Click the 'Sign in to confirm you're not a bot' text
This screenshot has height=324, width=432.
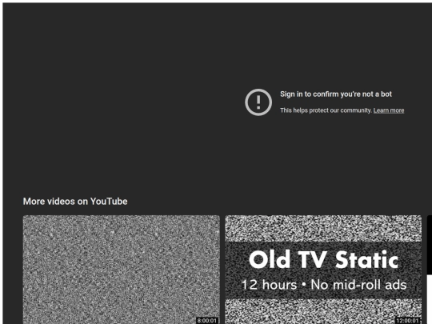tap(336, 94)
